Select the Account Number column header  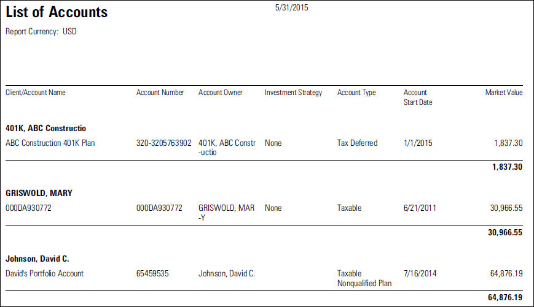click(x=160, y=93)
